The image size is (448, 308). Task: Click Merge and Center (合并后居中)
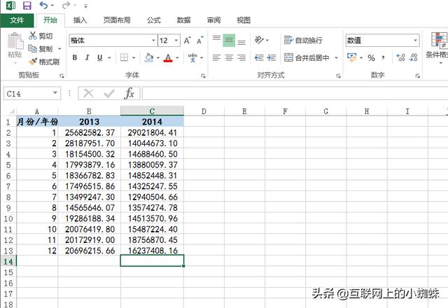click(307, 57)
